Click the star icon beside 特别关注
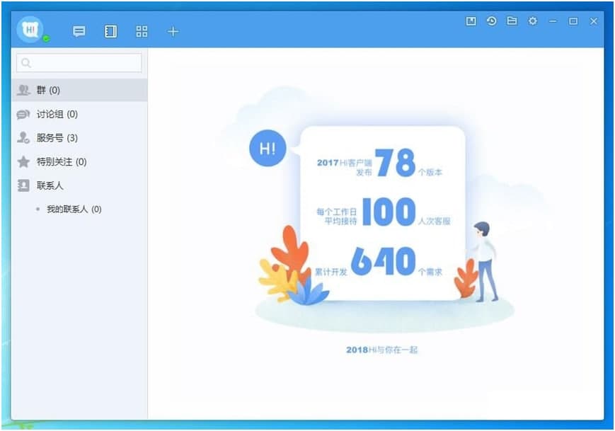This screenshot has width=615, height=431. (x=23, y=161)
